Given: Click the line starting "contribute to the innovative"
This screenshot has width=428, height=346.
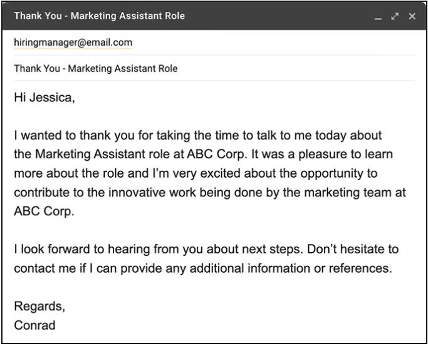Looking at the screenshot, I should pos(209,191).
